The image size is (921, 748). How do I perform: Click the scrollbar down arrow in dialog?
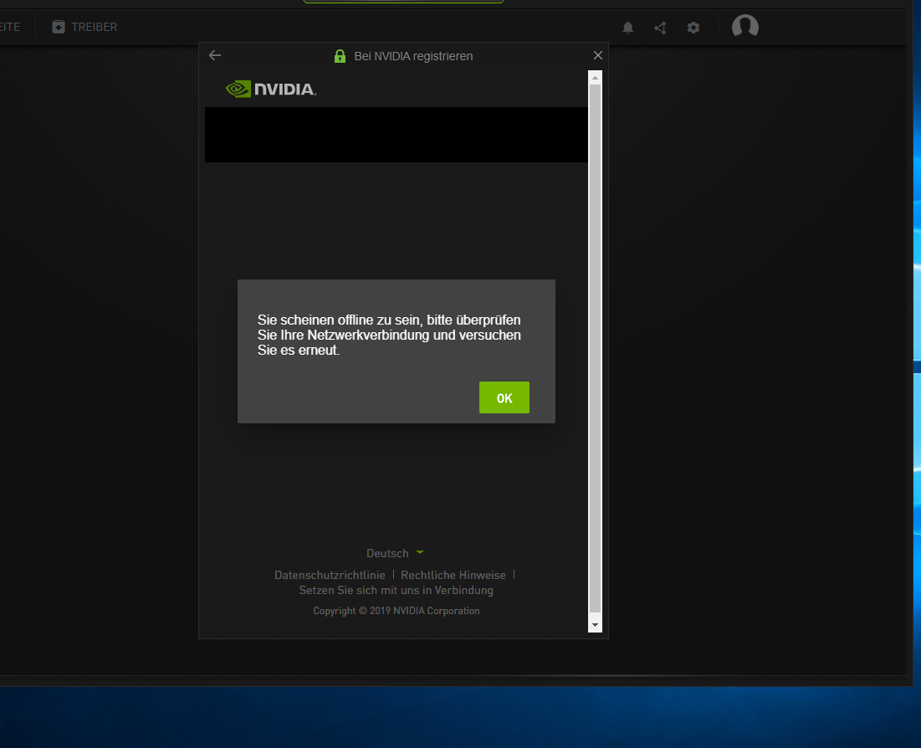(x=595, y=625)
